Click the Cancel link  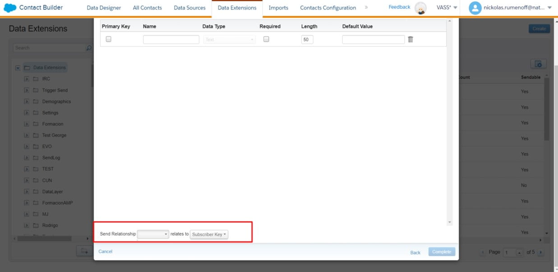click(x=105, y=251)
